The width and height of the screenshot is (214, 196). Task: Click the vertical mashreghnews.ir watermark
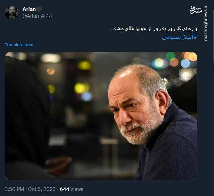coord(206,23)
